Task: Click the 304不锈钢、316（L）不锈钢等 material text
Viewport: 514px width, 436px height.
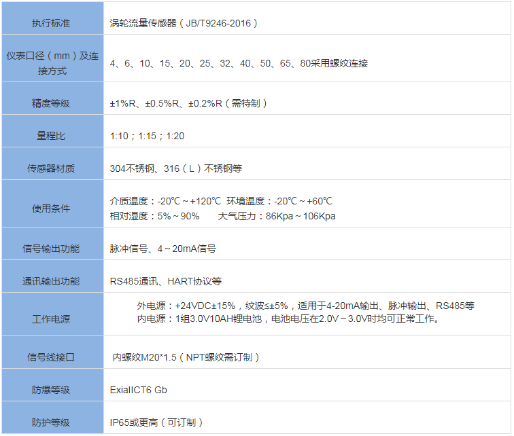Action: [176, 169]
